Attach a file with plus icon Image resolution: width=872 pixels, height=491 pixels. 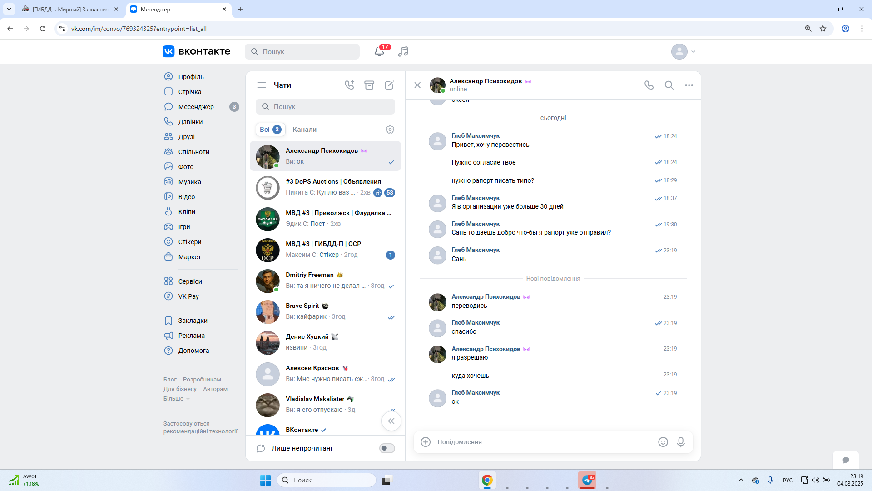coord(426,442)
